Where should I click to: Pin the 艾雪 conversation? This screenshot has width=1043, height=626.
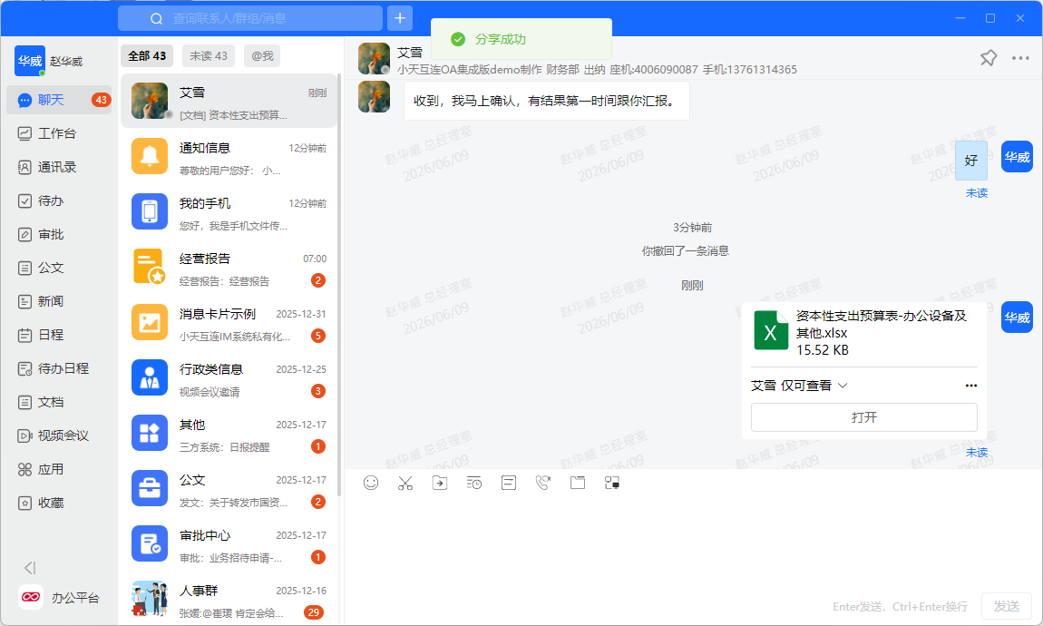tap(989, 58)
